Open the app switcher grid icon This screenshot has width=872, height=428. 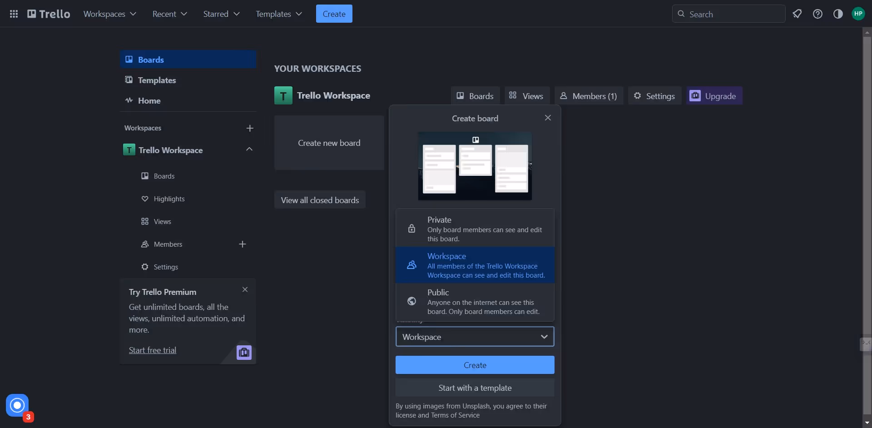14,14
